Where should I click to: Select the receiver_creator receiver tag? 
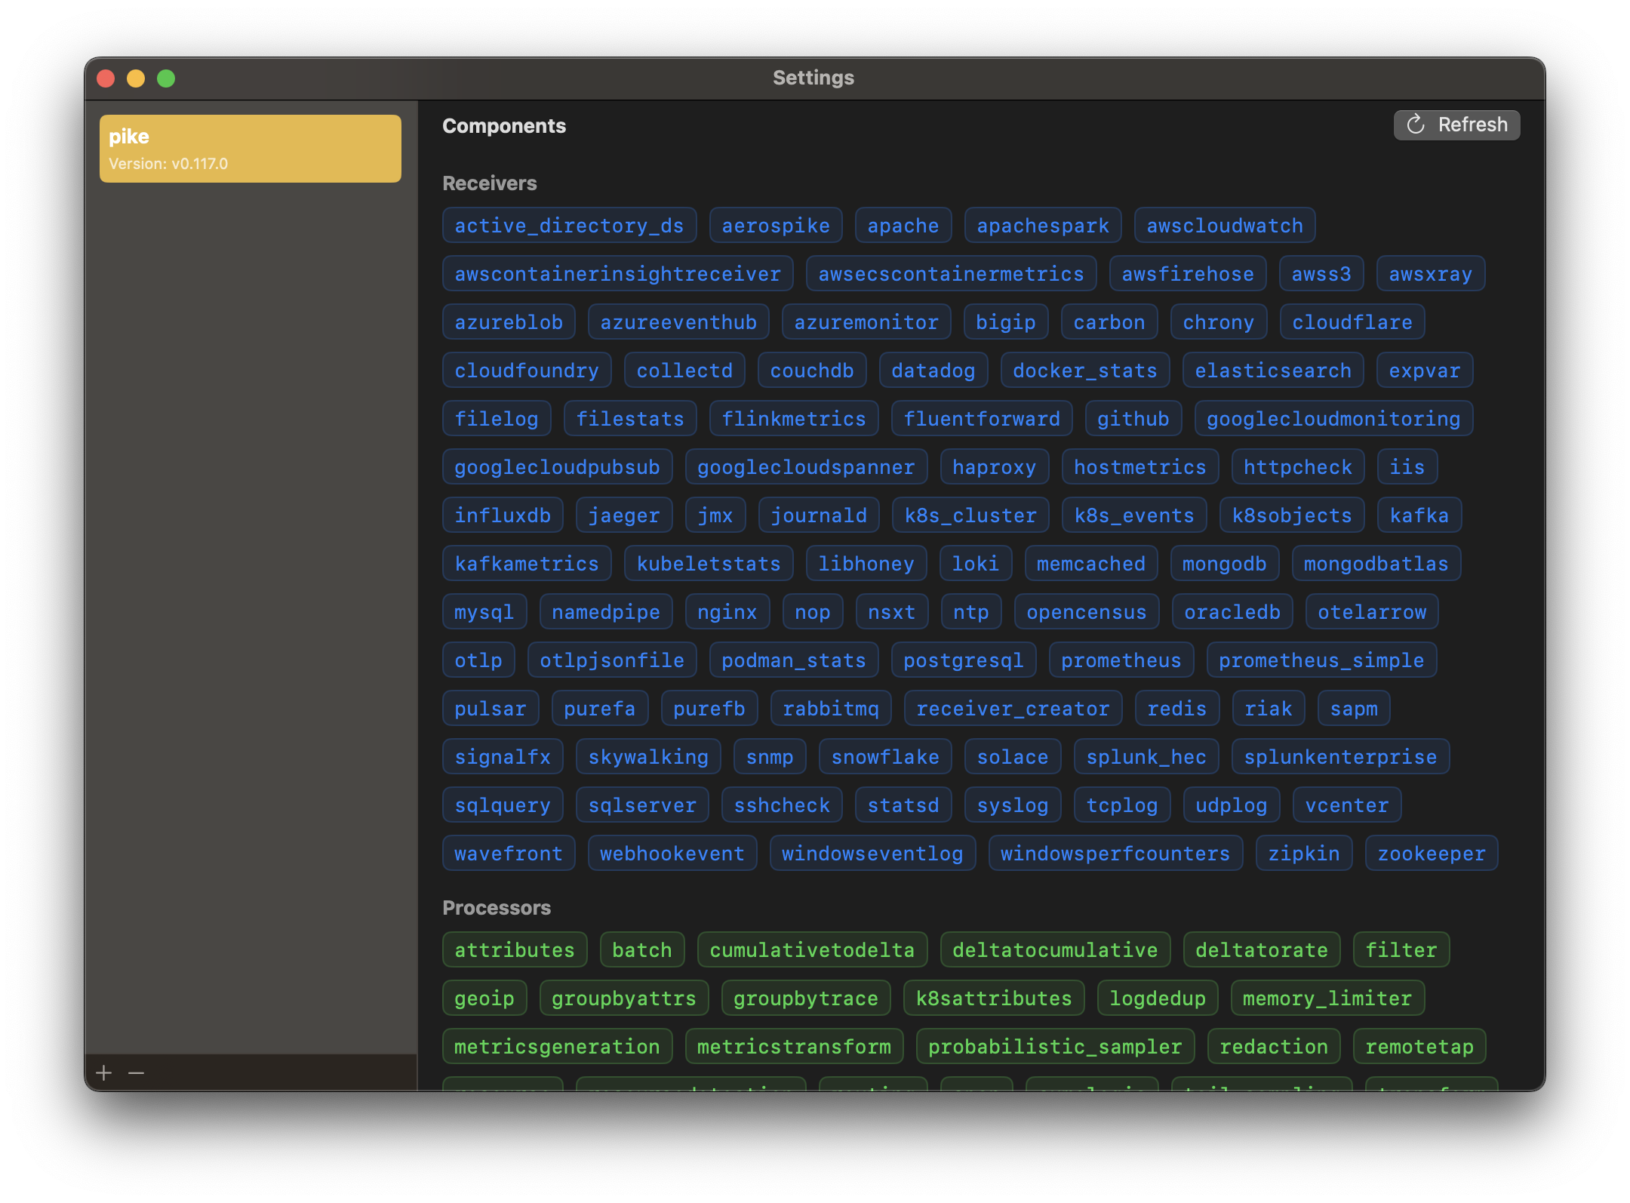point(1013,709)
